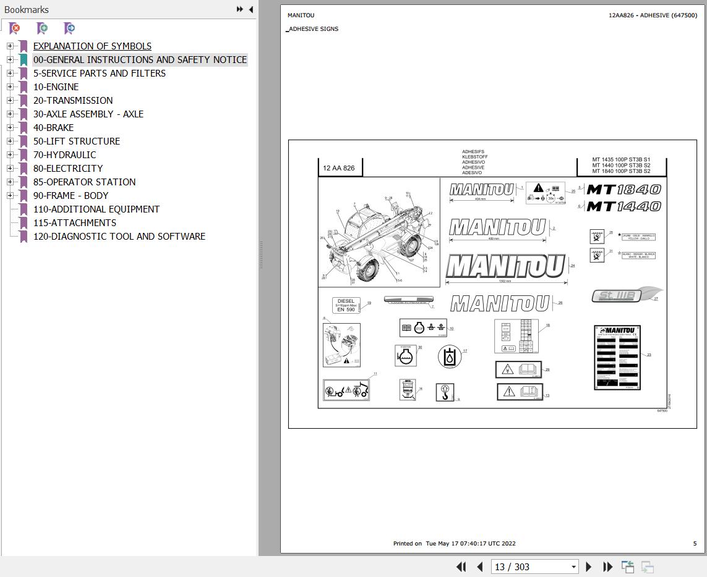Open EXPLANATION OF SYMBOLS bookmark

(92, 46)
